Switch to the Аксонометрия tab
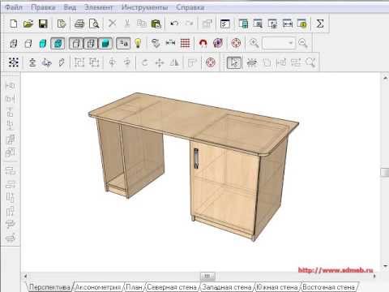The image size is (389, 292). [98, 287]
